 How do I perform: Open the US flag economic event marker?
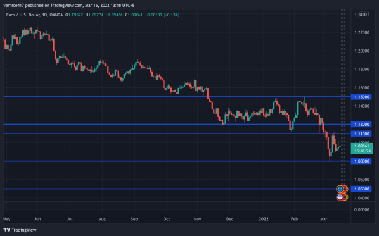coord(340,197)
